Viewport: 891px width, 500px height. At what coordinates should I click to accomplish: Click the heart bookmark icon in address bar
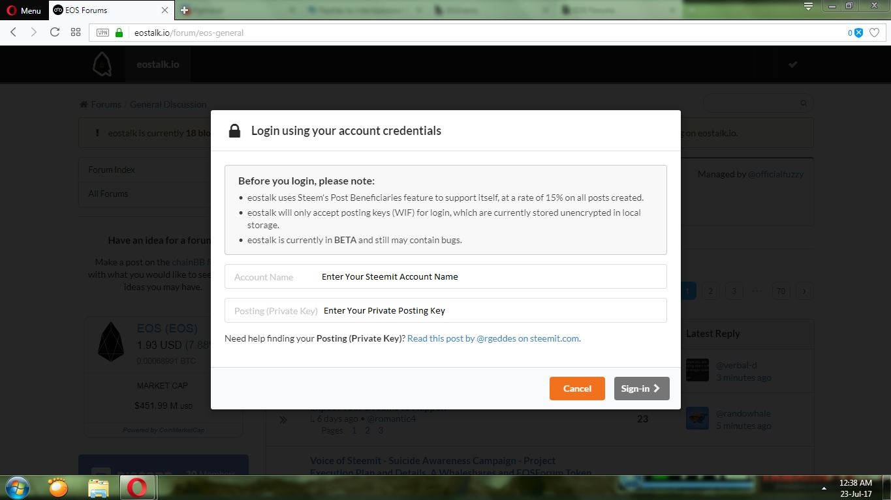pos(875,32)
